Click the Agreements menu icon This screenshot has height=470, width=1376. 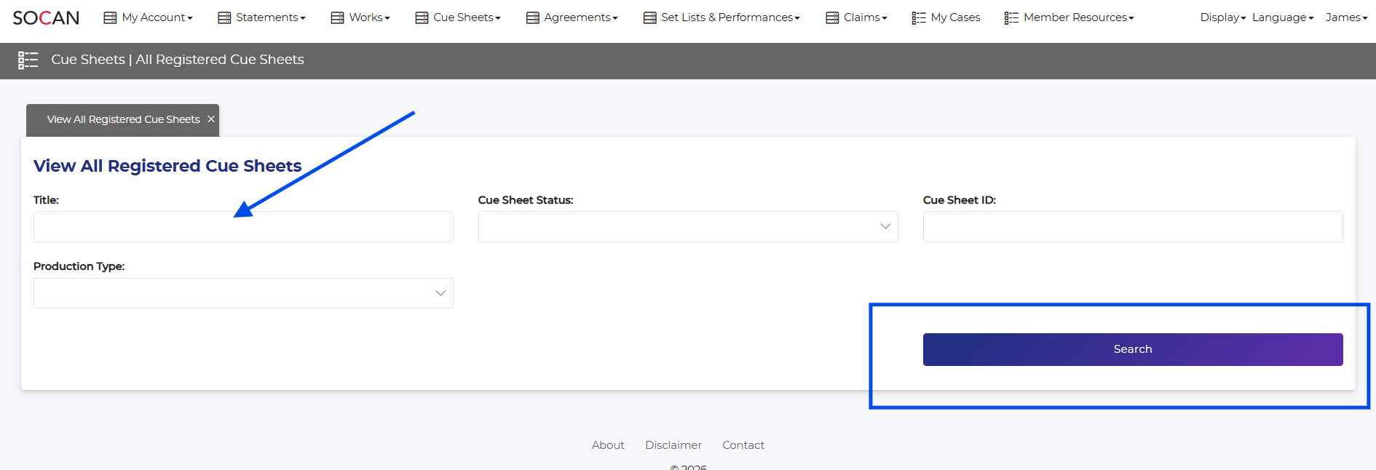pyautogui.click(x=532, y=17)
